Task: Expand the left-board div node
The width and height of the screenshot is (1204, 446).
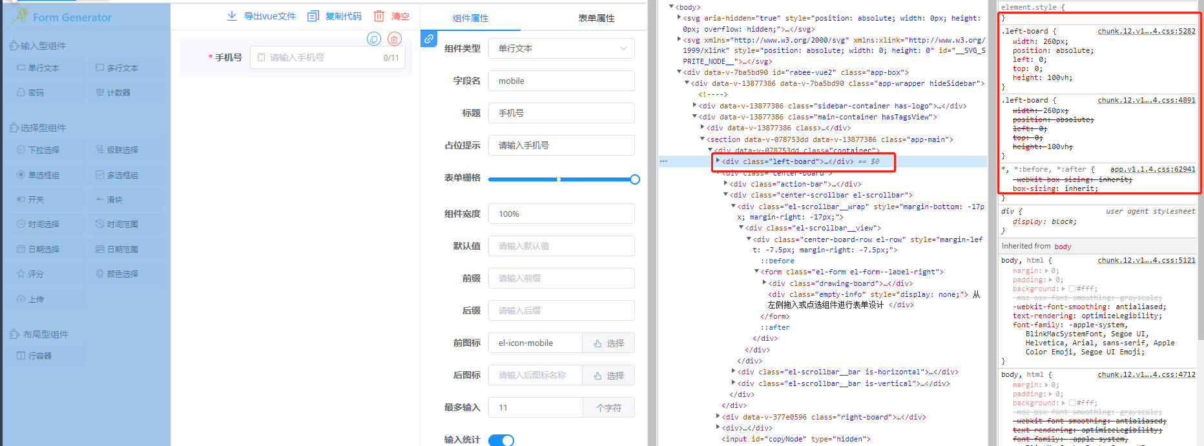Action: pos(718,161)
